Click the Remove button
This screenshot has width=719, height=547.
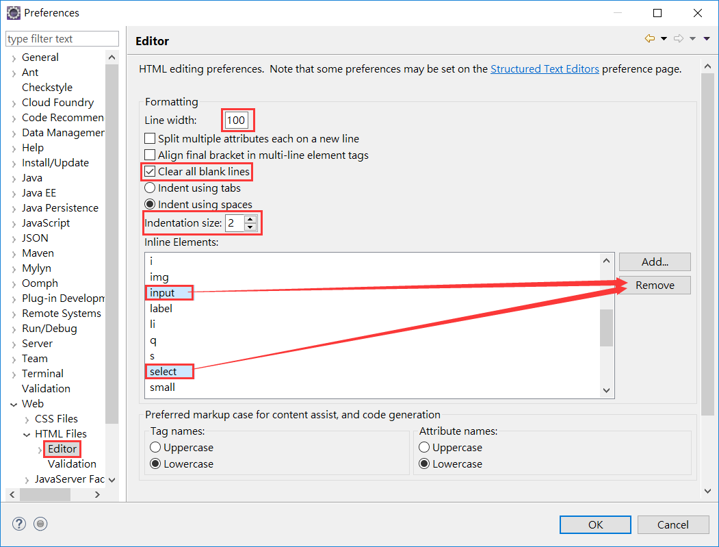(655, 285)
